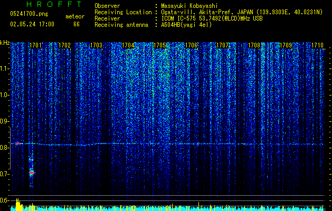The height and width of the screenshot is (211, 332).
Task: Click observer name Masayuki Kobayashi
Action: 189,6
